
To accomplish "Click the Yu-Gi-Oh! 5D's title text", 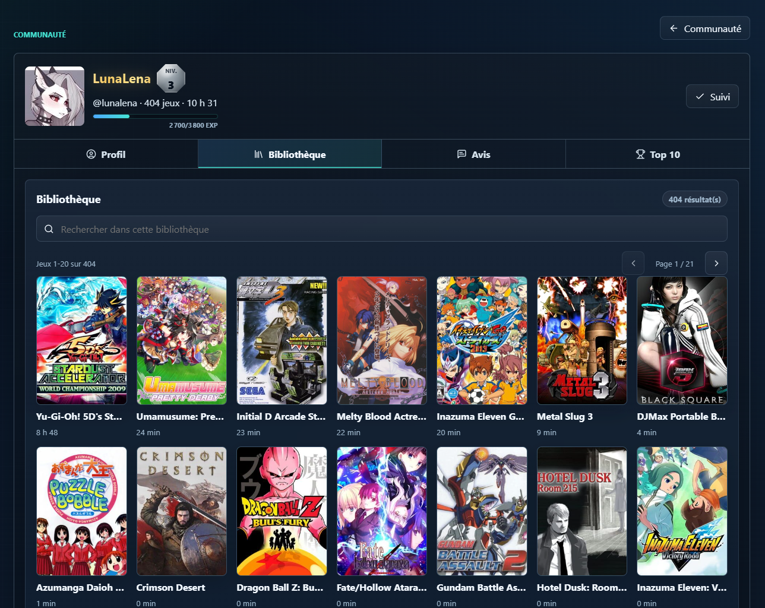I will pyautogui.click(x=79, y=416).
